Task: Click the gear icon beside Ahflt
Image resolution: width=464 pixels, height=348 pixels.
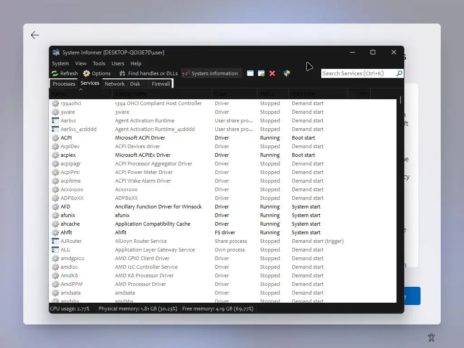Action: pyautogui.click(x=55, y=232)
